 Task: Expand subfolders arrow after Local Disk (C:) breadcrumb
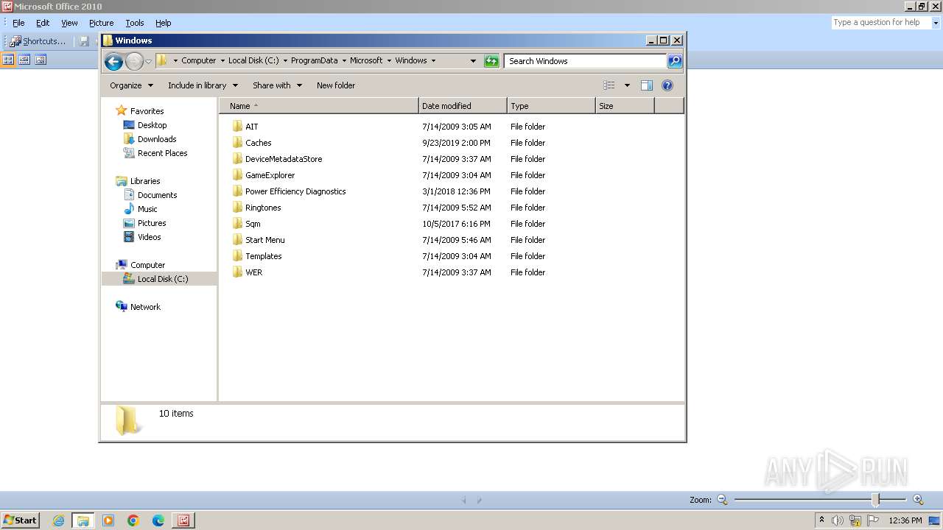point(285,61)
